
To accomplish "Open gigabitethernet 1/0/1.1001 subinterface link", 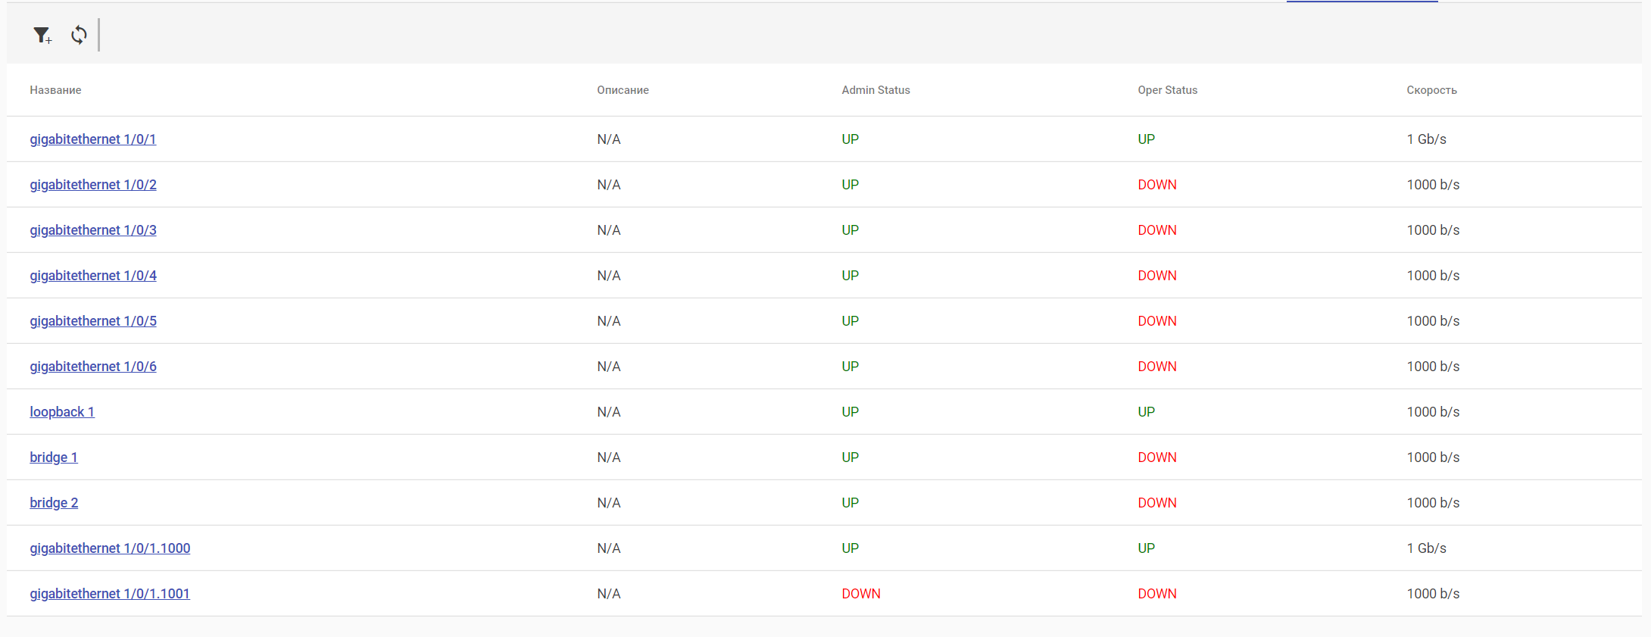I will [x=110, y=594].
